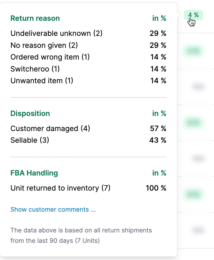
Task: Click the Return reason section heading
Action: click(35, 18)
